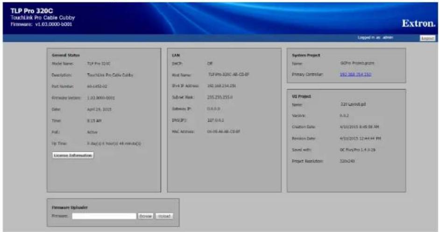This screenshot has height=232, width=439.
Task: Click the Firmware Uploader panel heading
Action: [70, 208]
